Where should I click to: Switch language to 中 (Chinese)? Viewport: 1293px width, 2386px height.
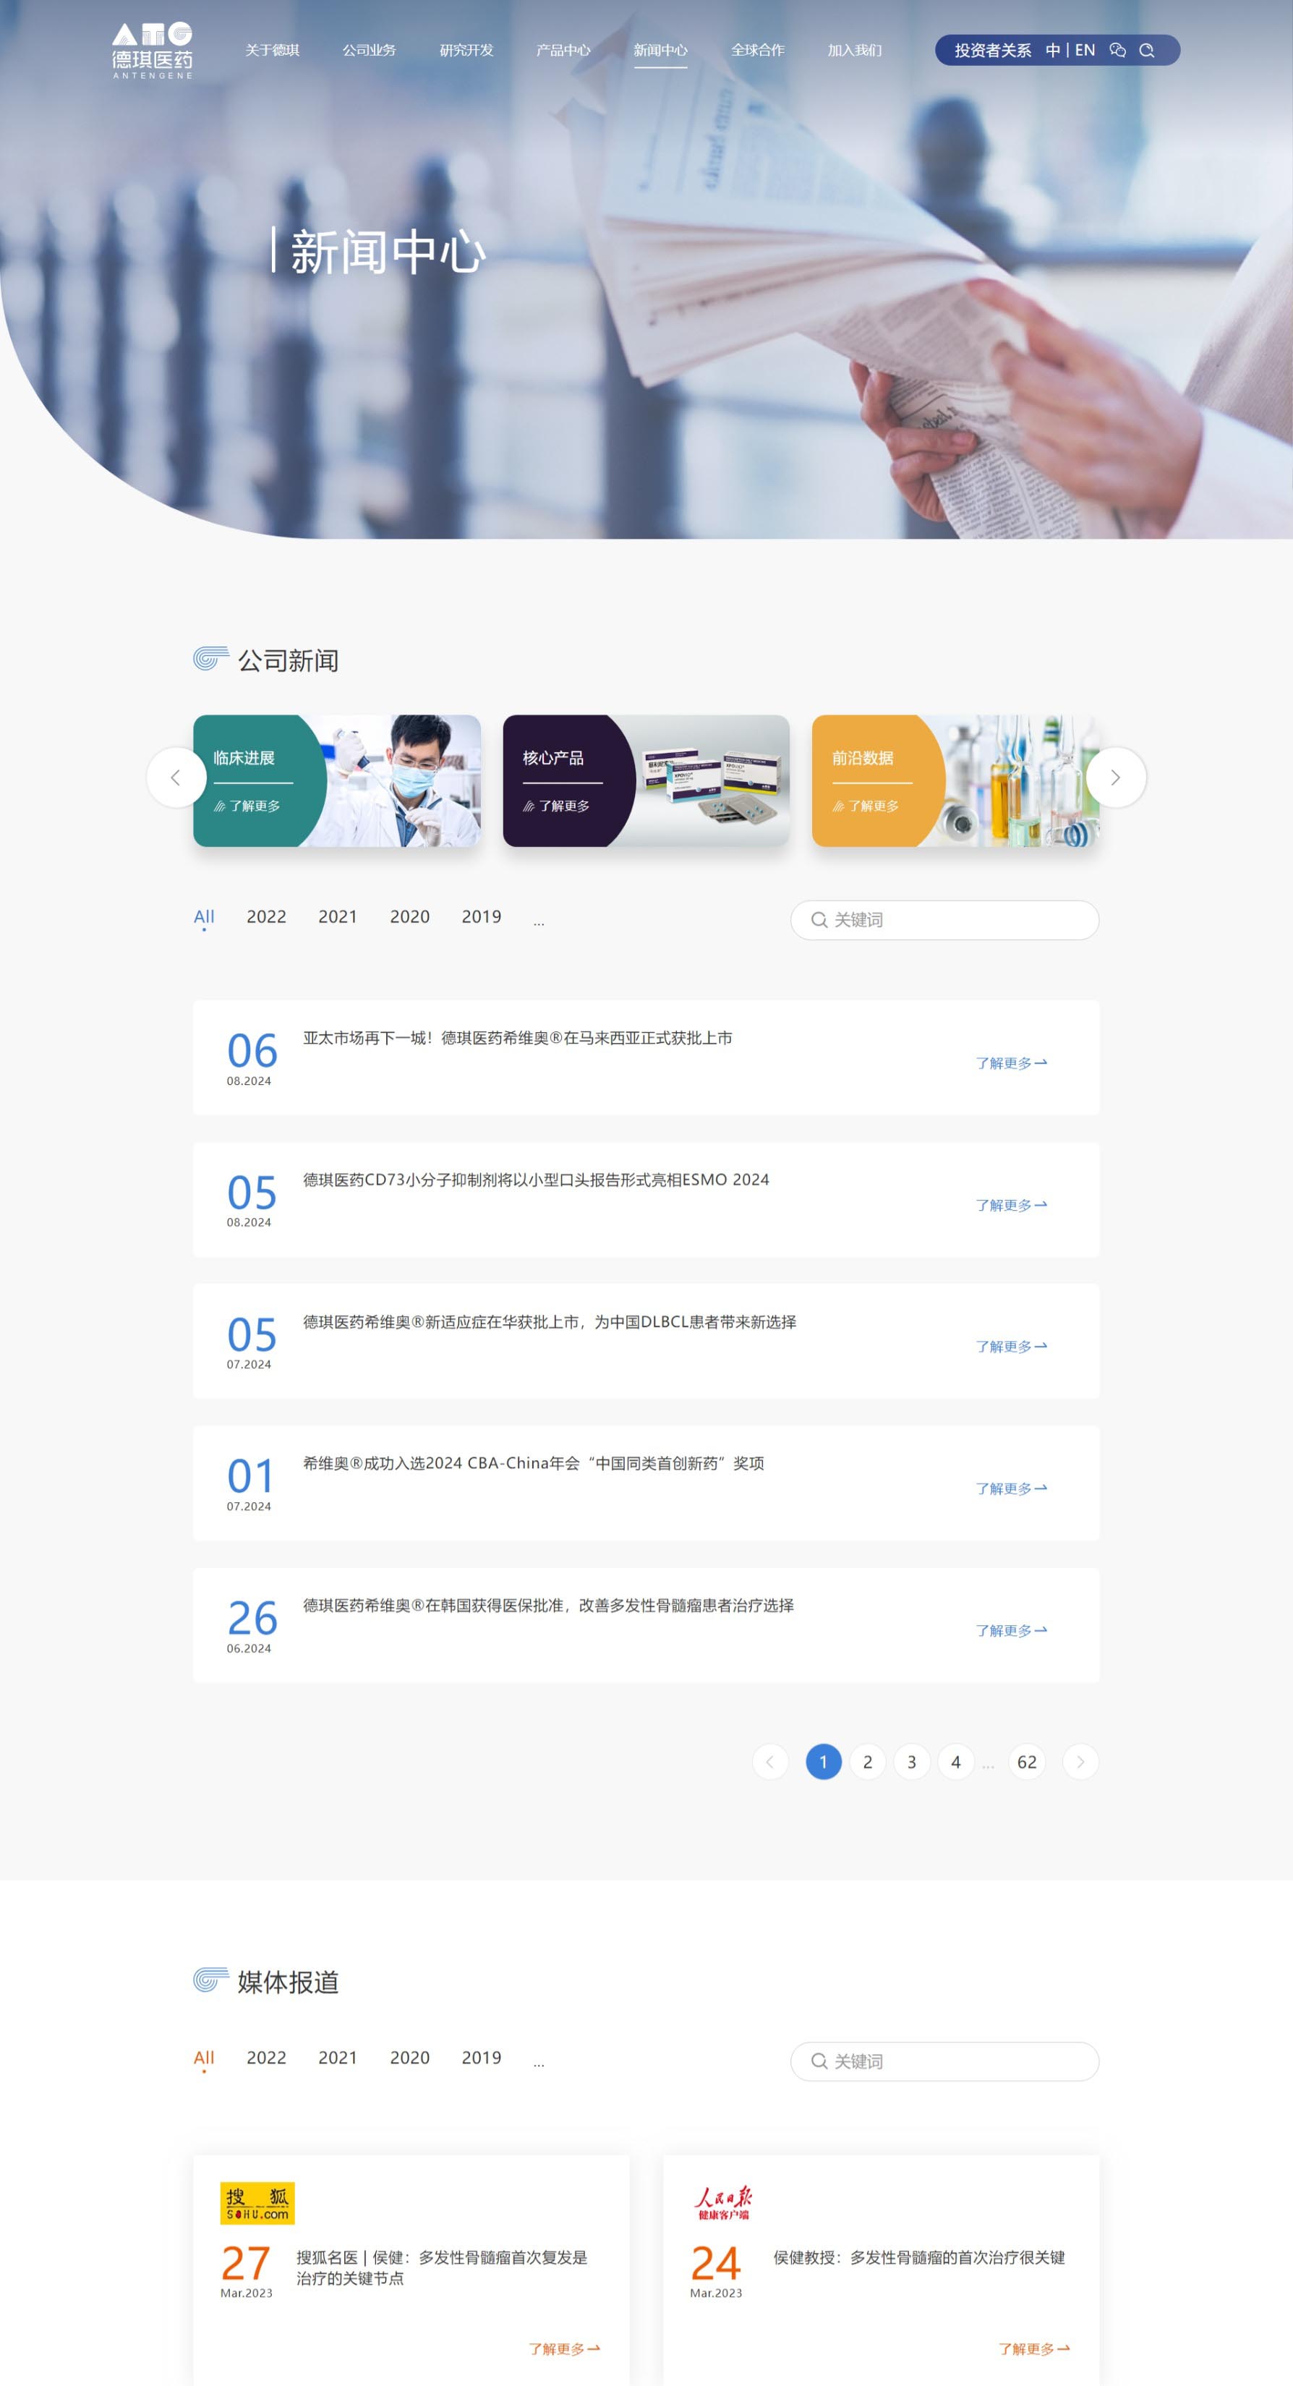(1052, 50)
